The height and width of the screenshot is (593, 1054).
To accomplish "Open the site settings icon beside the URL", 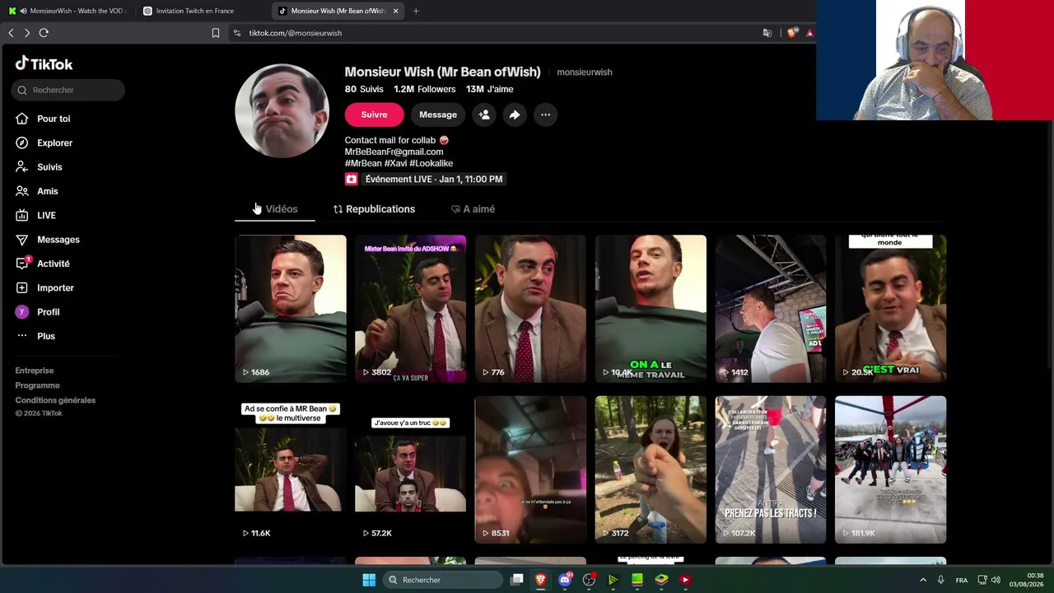I will pyautogui.click(x=237, y=33).
